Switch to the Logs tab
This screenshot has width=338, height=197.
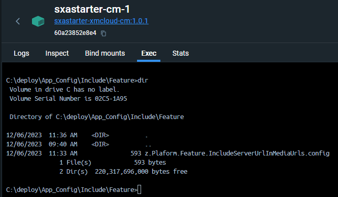click(21, 53)
